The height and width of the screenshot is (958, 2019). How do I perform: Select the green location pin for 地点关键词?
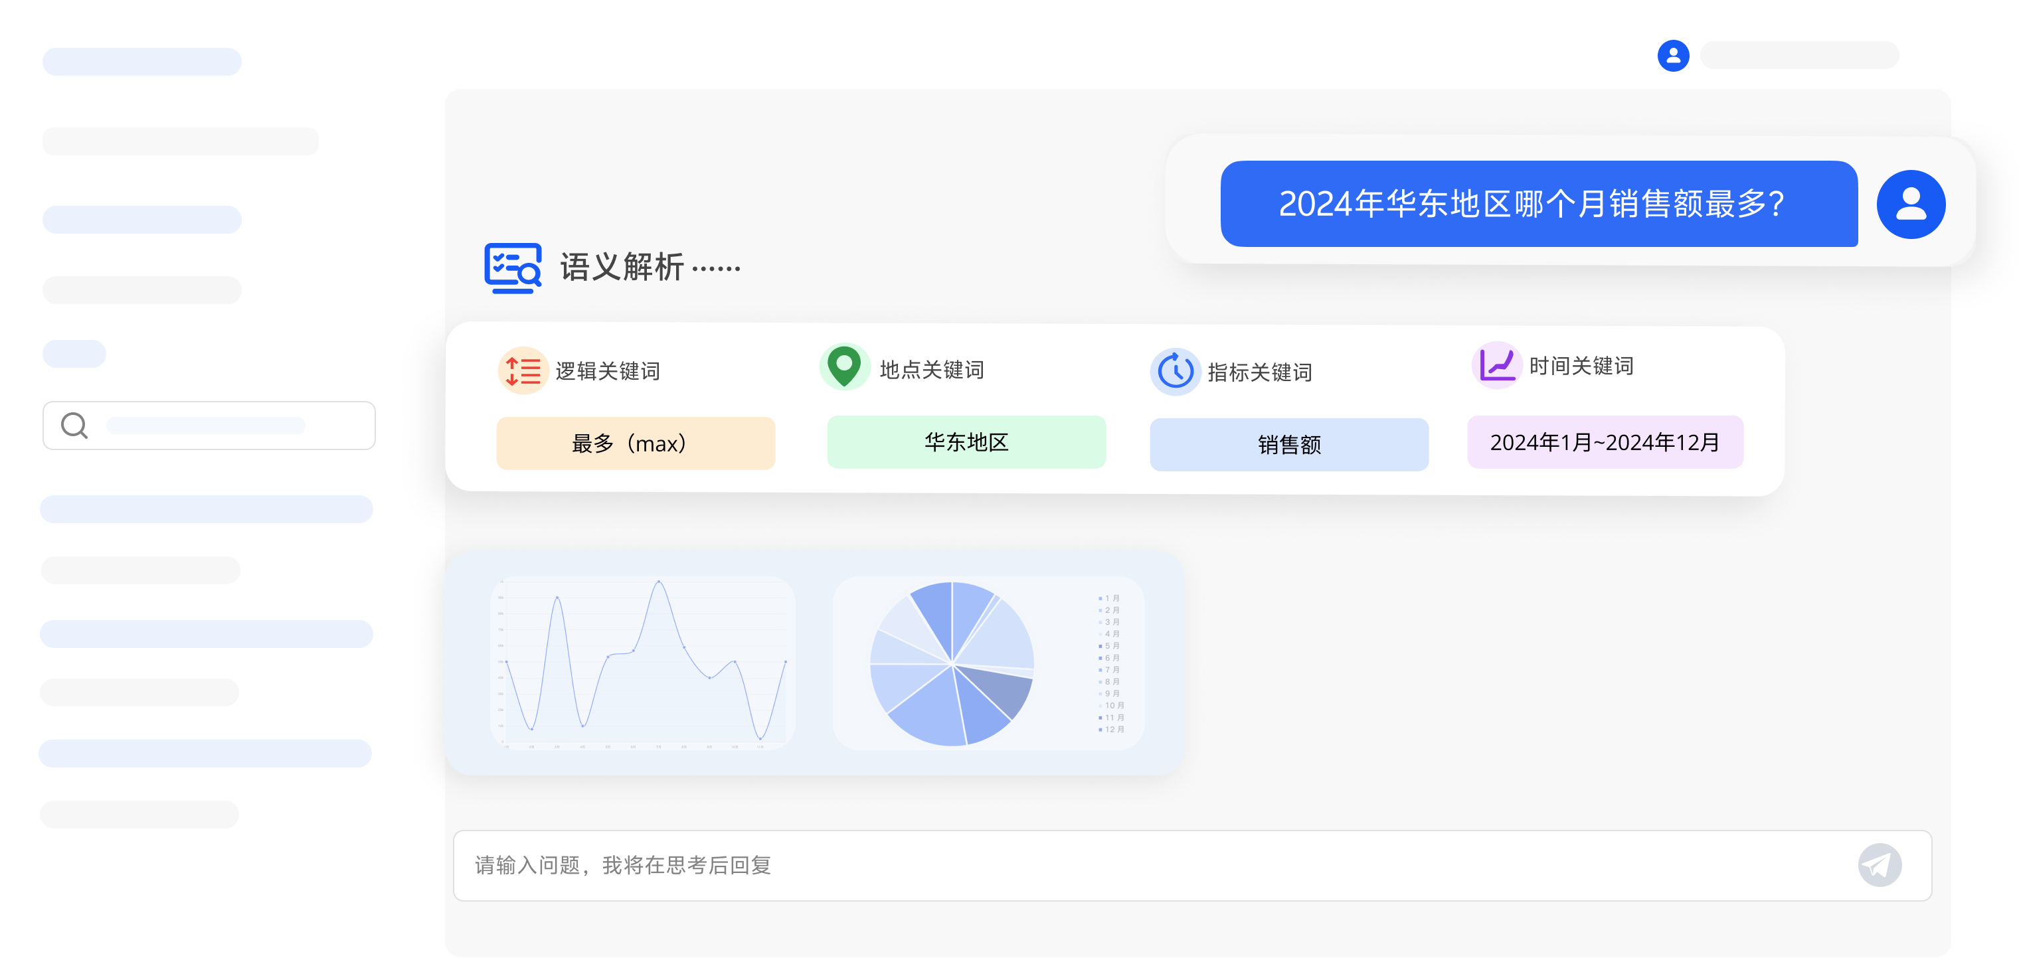(x=844, y=365)
